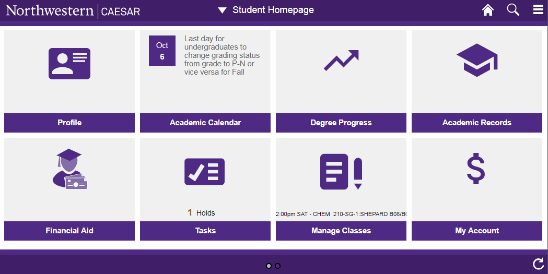This screenshot has height=274, width=548.
Task: Refresh using the circular arrow icon
Action: pos(538,264)
